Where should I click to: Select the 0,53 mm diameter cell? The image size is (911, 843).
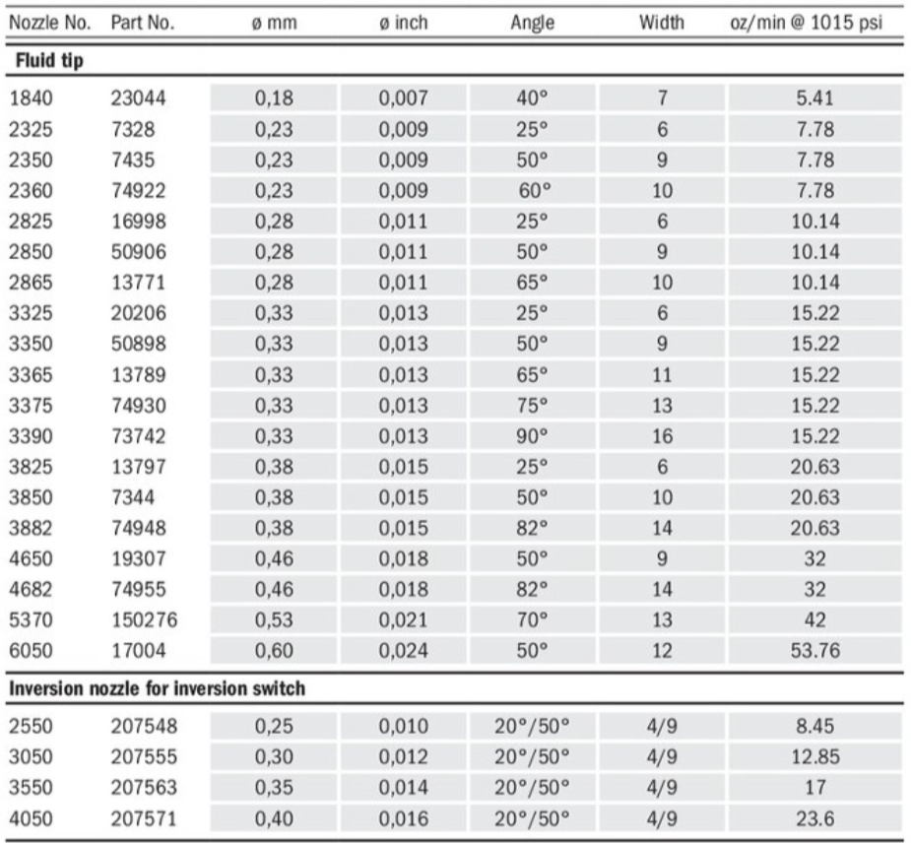click(x=274, y=618)
